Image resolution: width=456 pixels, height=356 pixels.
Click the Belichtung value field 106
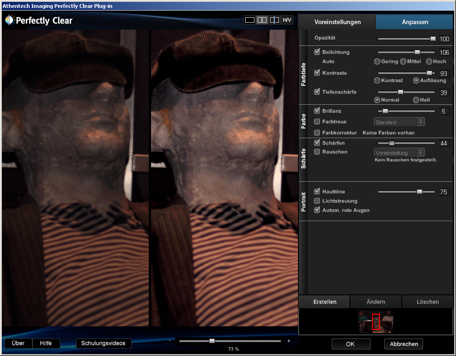point(444,52)
